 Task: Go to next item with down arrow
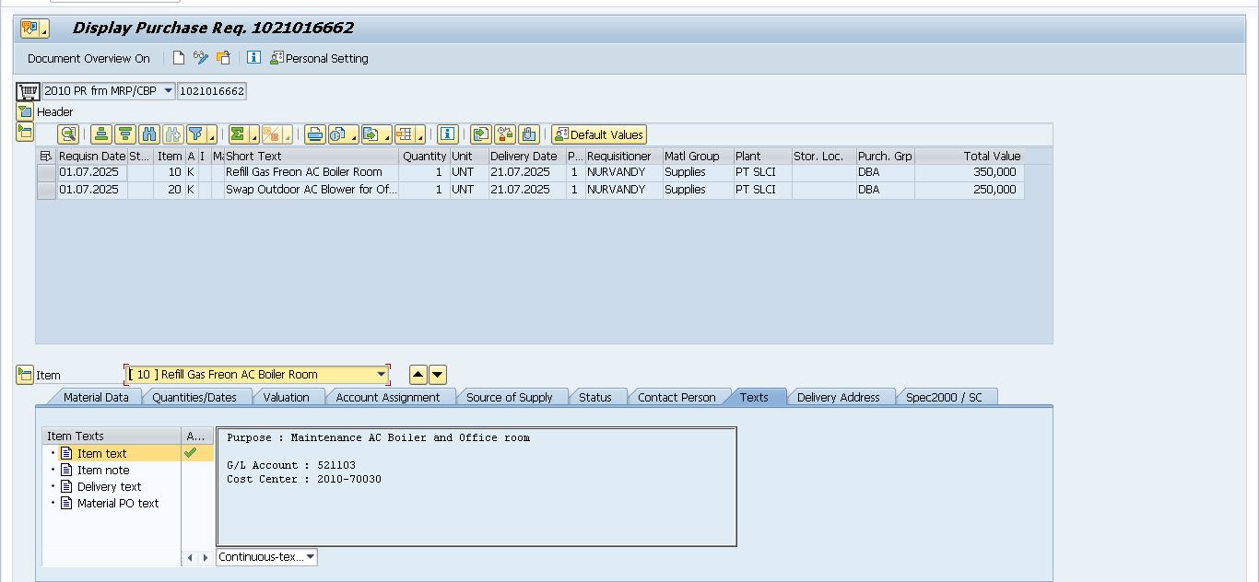(438, 375)
